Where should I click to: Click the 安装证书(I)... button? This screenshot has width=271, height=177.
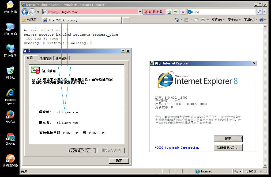(82, 150)
